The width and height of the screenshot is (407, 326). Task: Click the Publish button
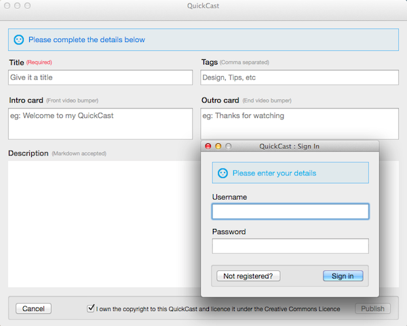372,308
